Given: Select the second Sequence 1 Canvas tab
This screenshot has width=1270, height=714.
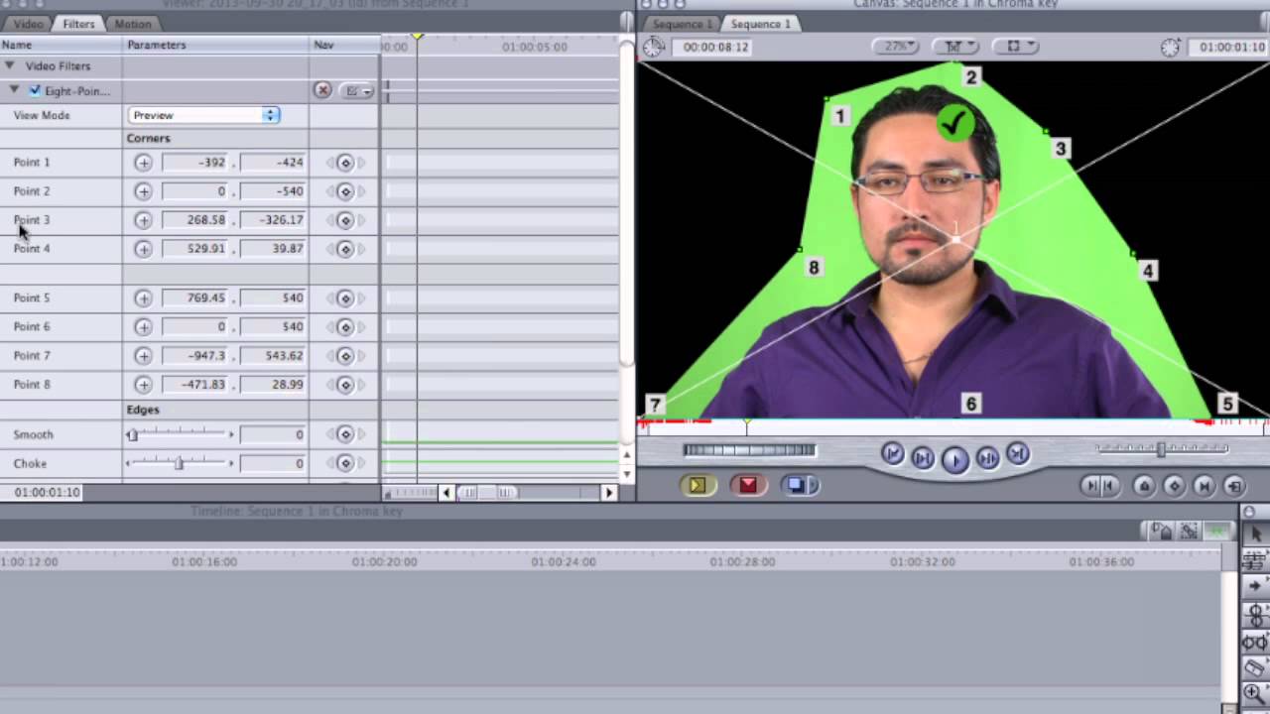Looking at the screenshot, I should [x=761, y=24].
